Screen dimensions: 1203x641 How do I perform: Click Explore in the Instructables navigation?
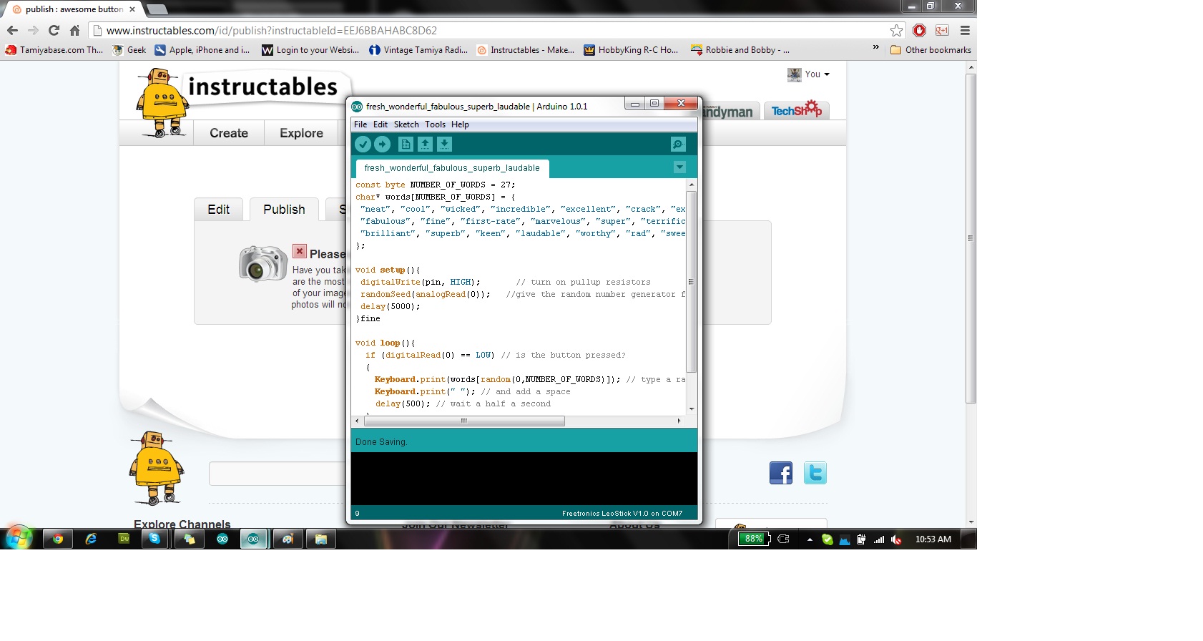[x=301, y=133]
